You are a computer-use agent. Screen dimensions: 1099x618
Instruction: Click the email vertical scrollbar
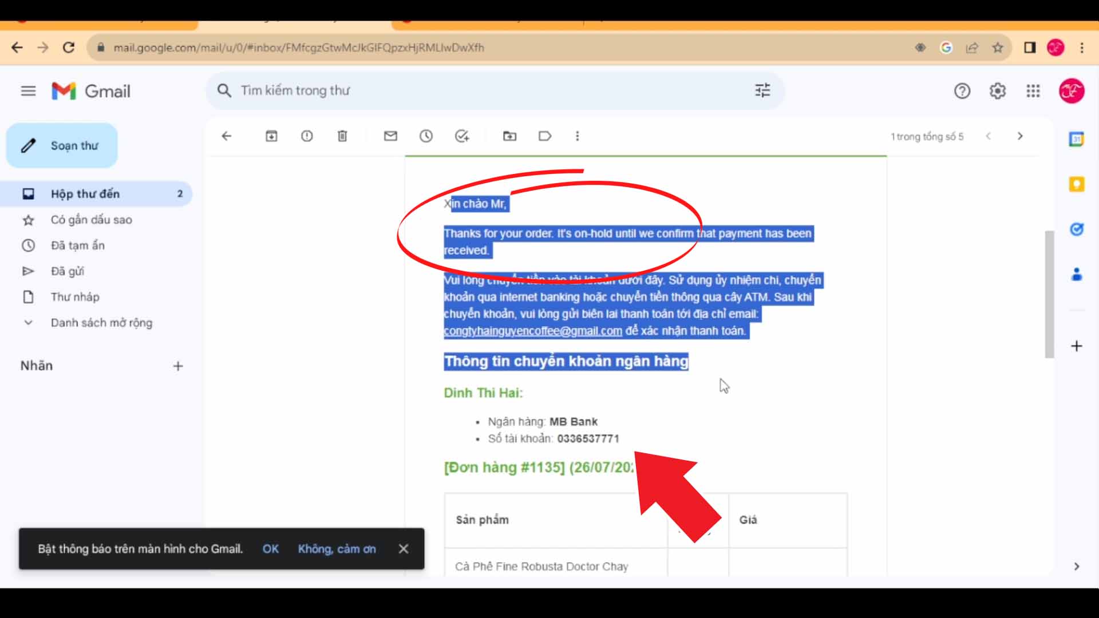1049,295
